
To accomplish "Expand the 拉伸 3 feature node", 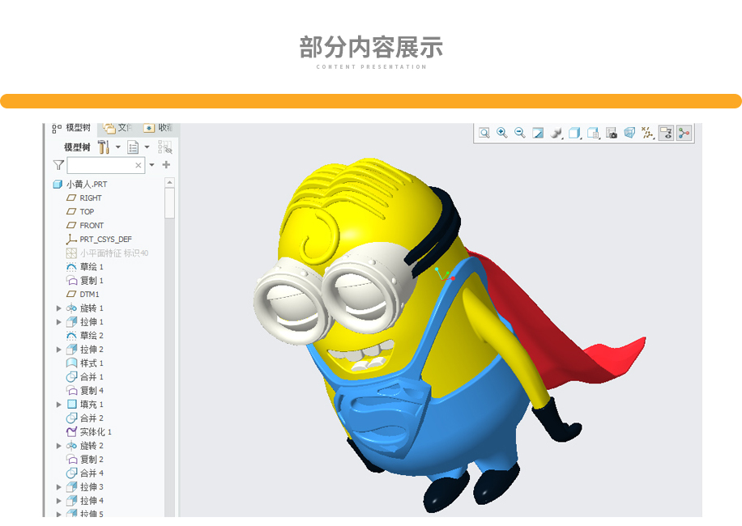I will pyautogui.click(x=58, y=487).
